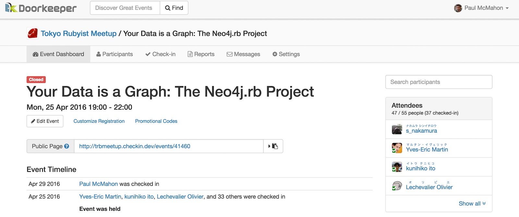Click the Attendees panel heading
This screenshot has height=217, width=519.
pyautogui.click(x=407, y=105)
